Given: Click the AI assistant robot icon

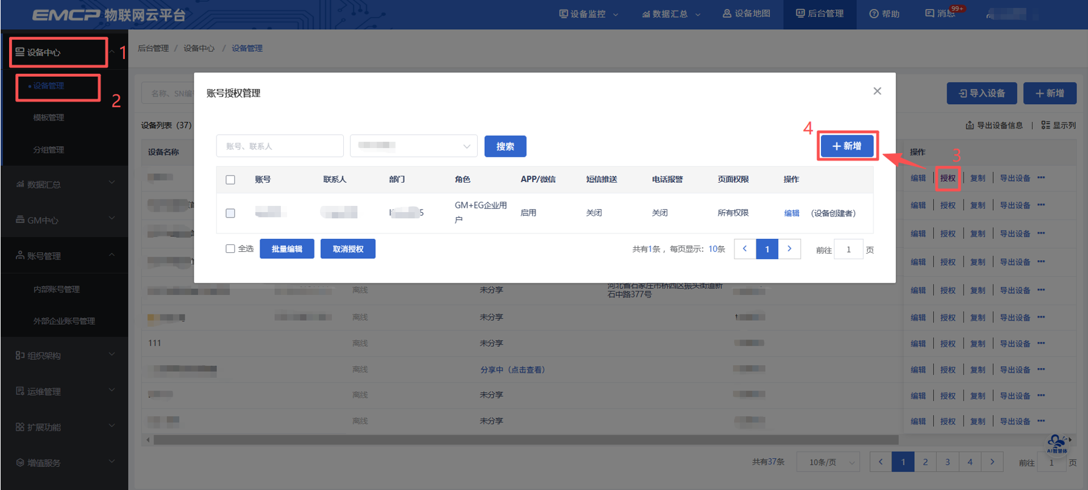Looking at the screenshot, I should (1057, 443).
